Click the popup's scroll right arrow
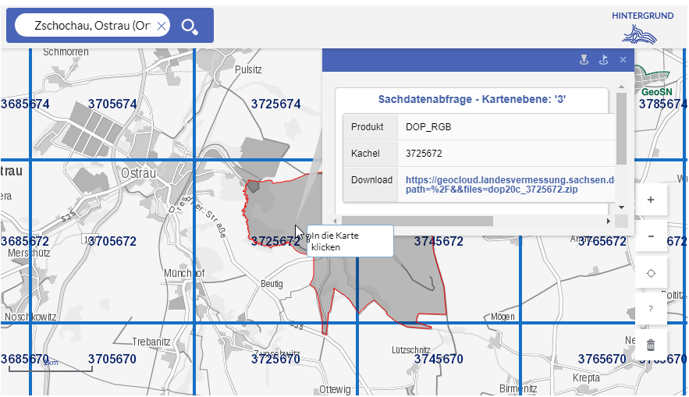Image resolution: width=689 pixels, height=397 pixels. pyautogui.click(x=609, y=221)
